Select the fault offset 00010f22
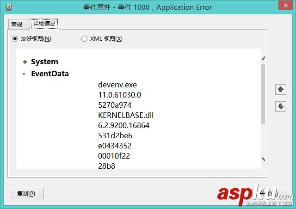Image resolution: width=296 pixels, height=209 pixels. tap(114, 156)
